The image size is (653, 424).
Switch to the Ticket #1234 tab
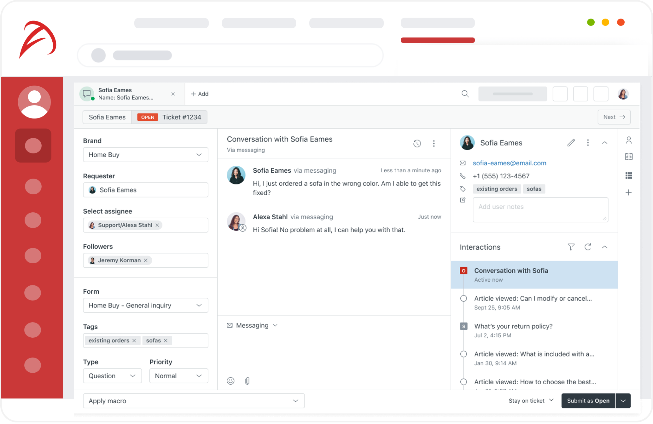coord(169,117)
